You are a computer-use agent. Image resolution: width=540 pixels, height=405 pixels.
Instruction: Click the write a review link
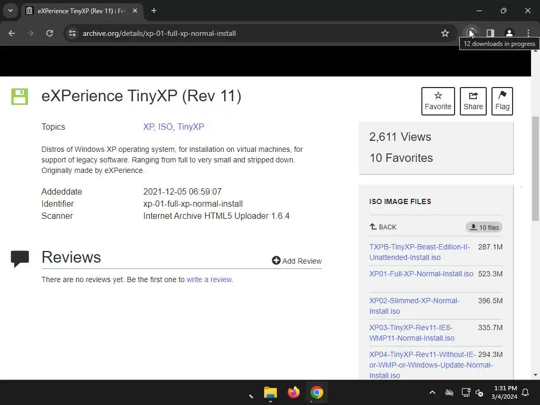(x=209, y=279)
